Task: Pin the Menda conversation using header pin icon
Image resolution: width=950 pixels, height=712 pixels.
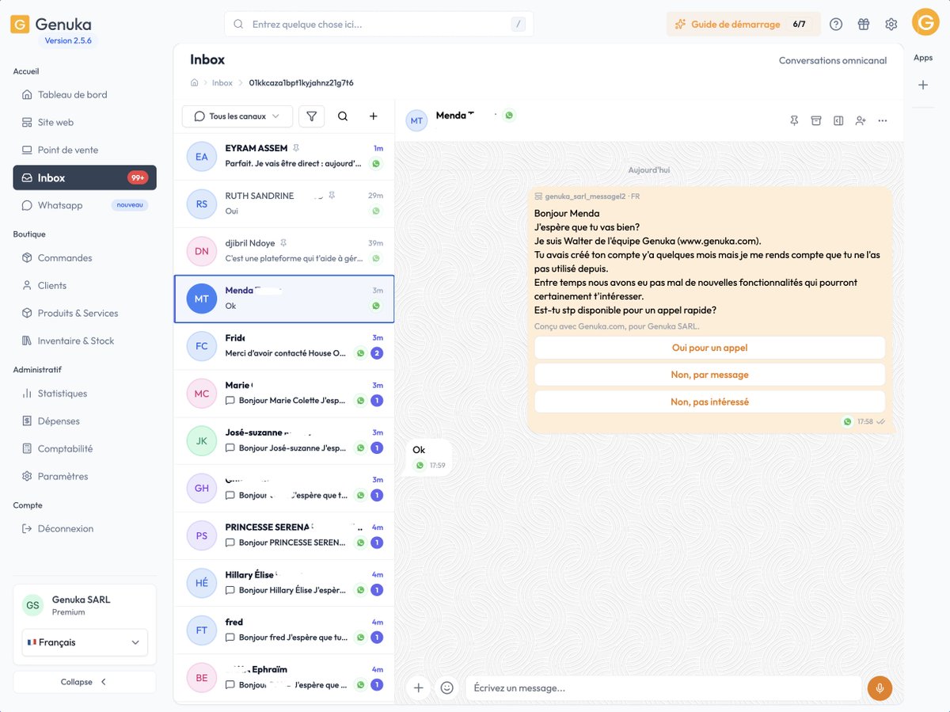Action: click(794, 120)
